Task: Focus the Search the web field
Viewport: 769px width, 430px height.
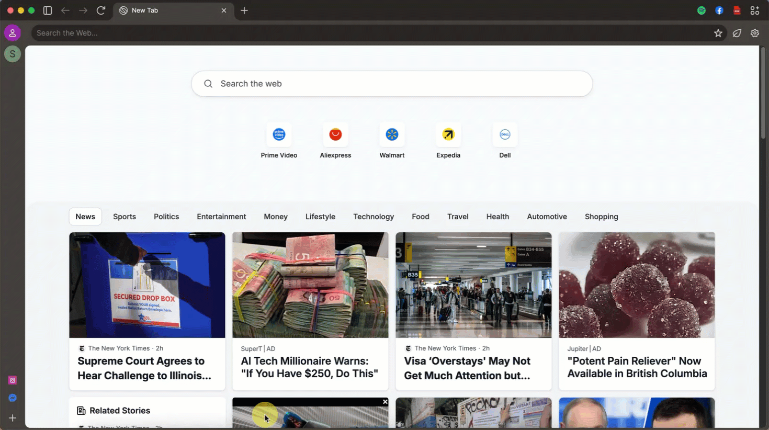Action: pyautogui.click(x=392, y=84)
